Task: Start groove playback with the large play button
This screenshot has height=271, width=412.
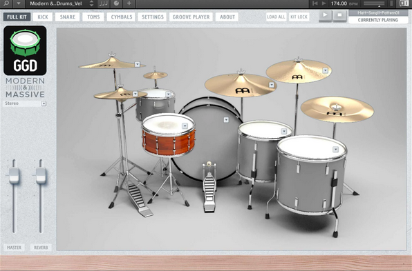Action: 325,15
